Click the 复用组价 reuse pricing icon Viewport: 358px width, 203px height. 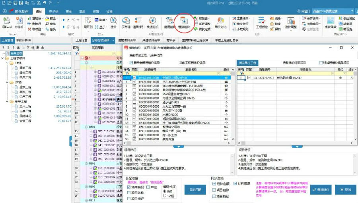tap(169, 22)
